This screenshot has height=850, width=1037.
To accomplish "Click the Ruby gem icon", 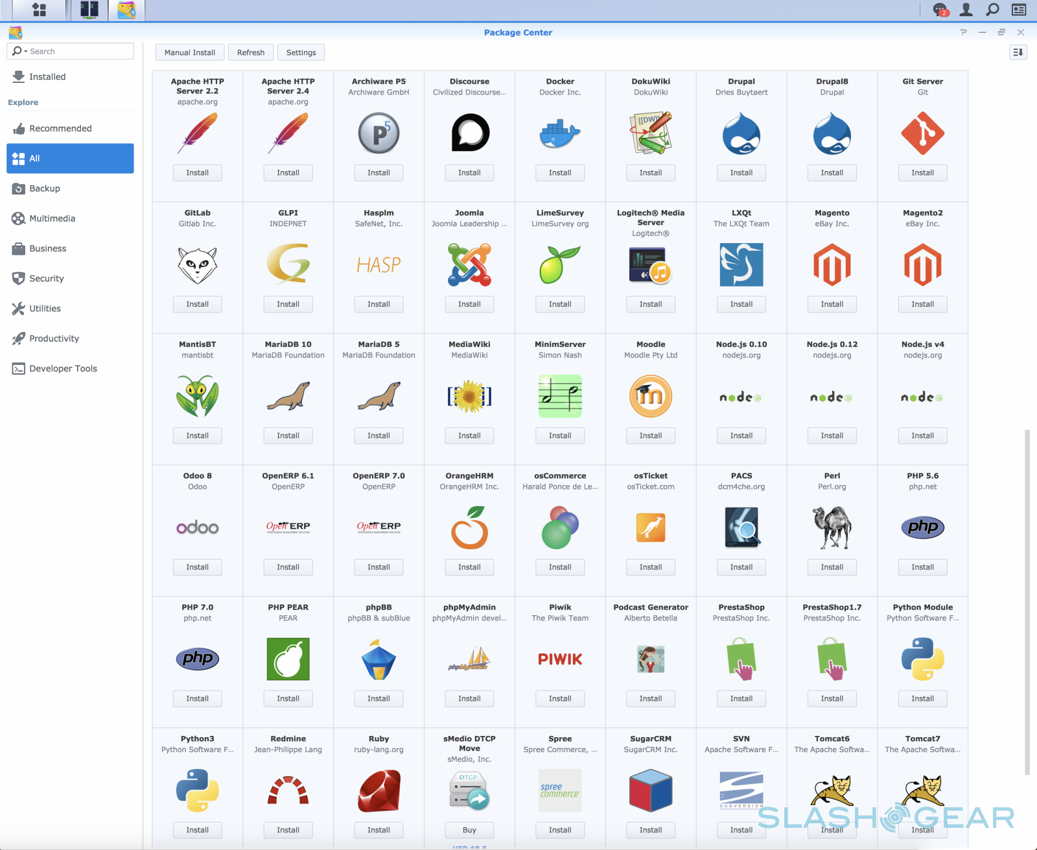I will pos(379,791).
